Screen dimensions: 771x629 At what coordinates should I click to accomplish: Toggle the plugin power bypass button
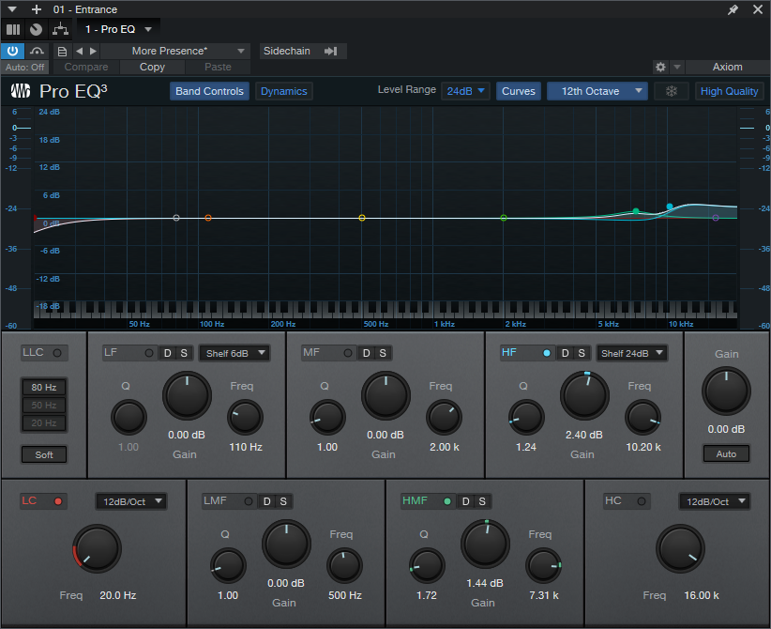[12, 51]
